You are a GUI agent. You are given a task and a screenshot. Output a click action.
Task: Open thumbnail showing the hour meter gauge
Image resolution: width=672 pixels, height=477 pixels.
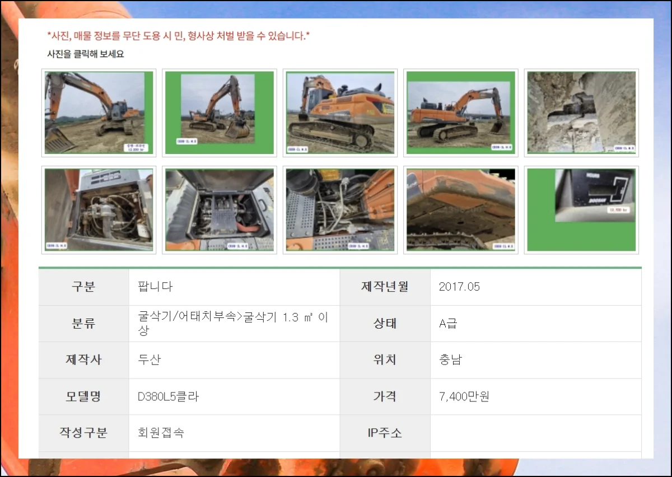581,210
